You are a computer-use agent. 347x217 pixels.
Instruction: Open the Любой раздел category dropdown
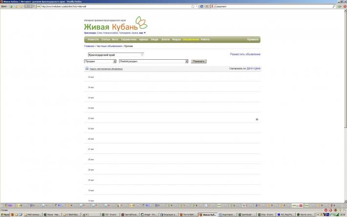pos(153,61)
